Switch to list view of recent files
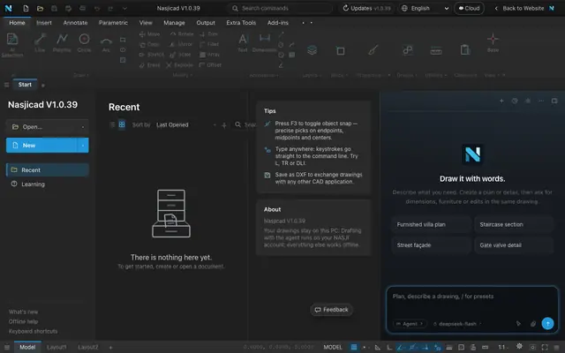Image resolution: width=565 pixels, height=353 pixels. (x=112, y=124)
